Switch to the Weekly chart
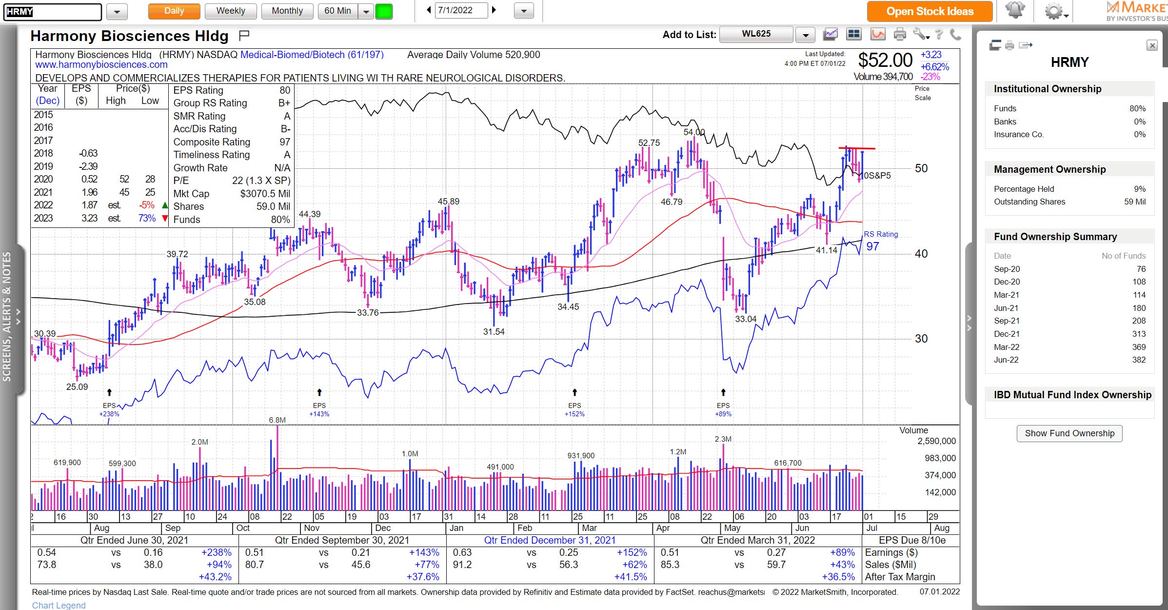1168x610 pixels. (x=231, y=11)
